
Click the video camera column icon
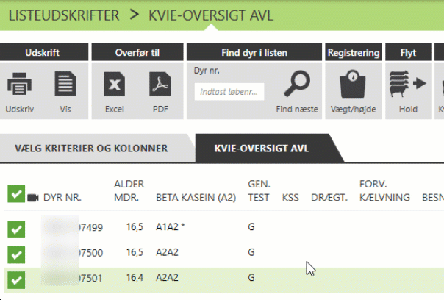coord(33,198)
